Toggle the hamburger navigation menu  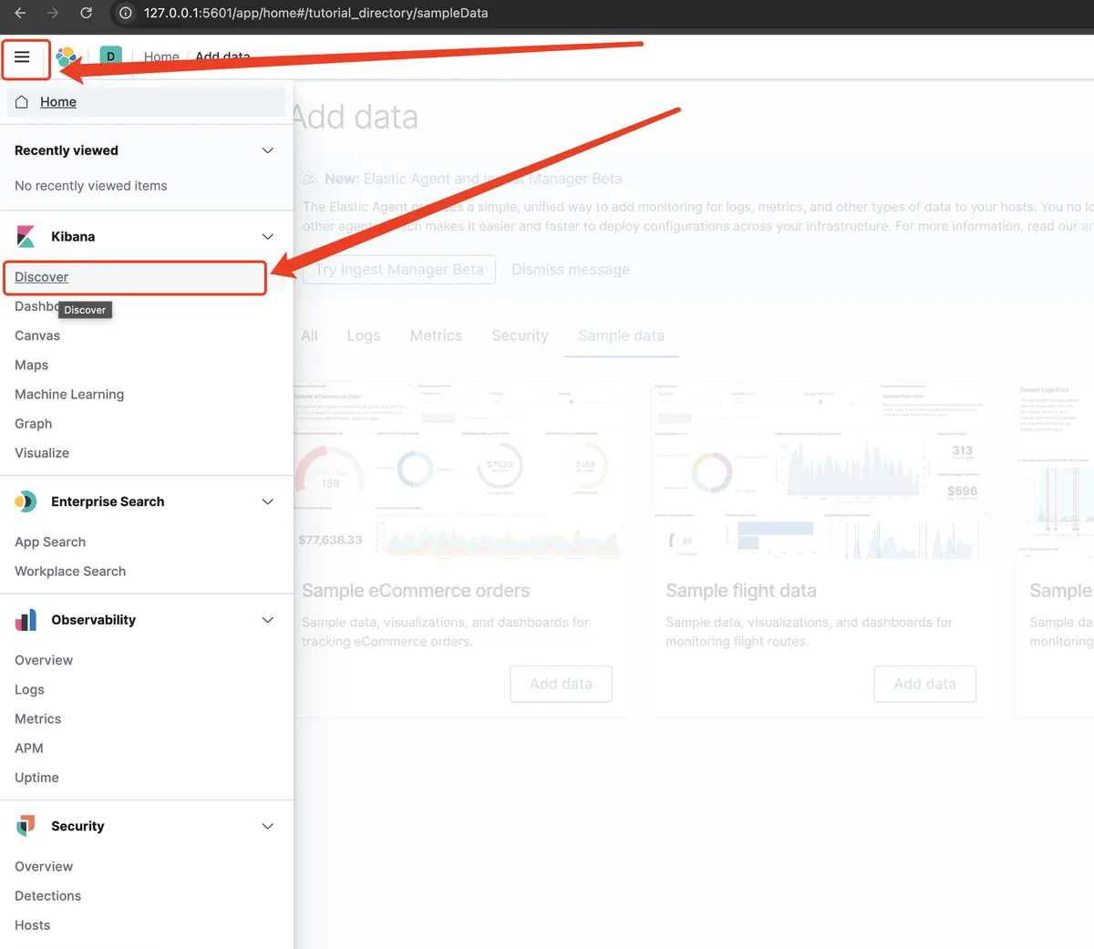(x=23, y=57)
